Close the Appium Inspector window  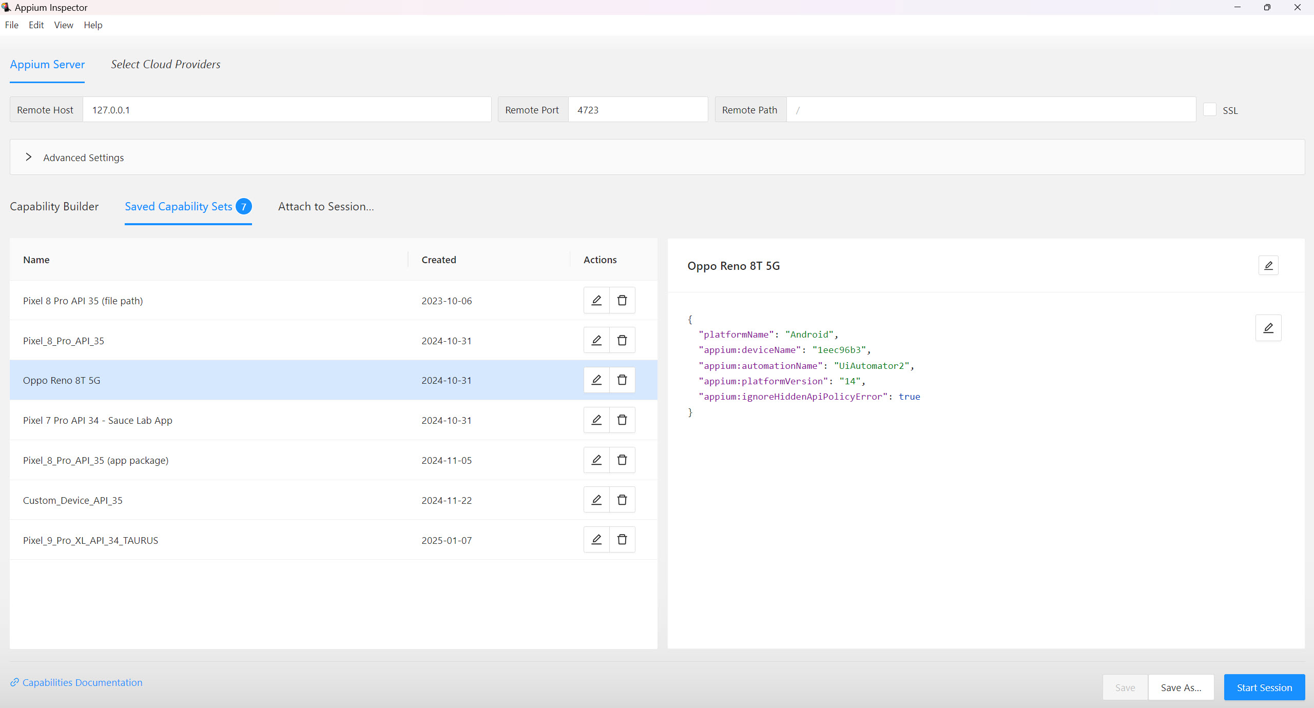[1298, 7]
